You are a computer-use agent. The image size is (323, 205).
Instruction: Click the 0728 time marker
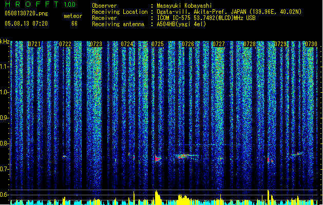250,44
